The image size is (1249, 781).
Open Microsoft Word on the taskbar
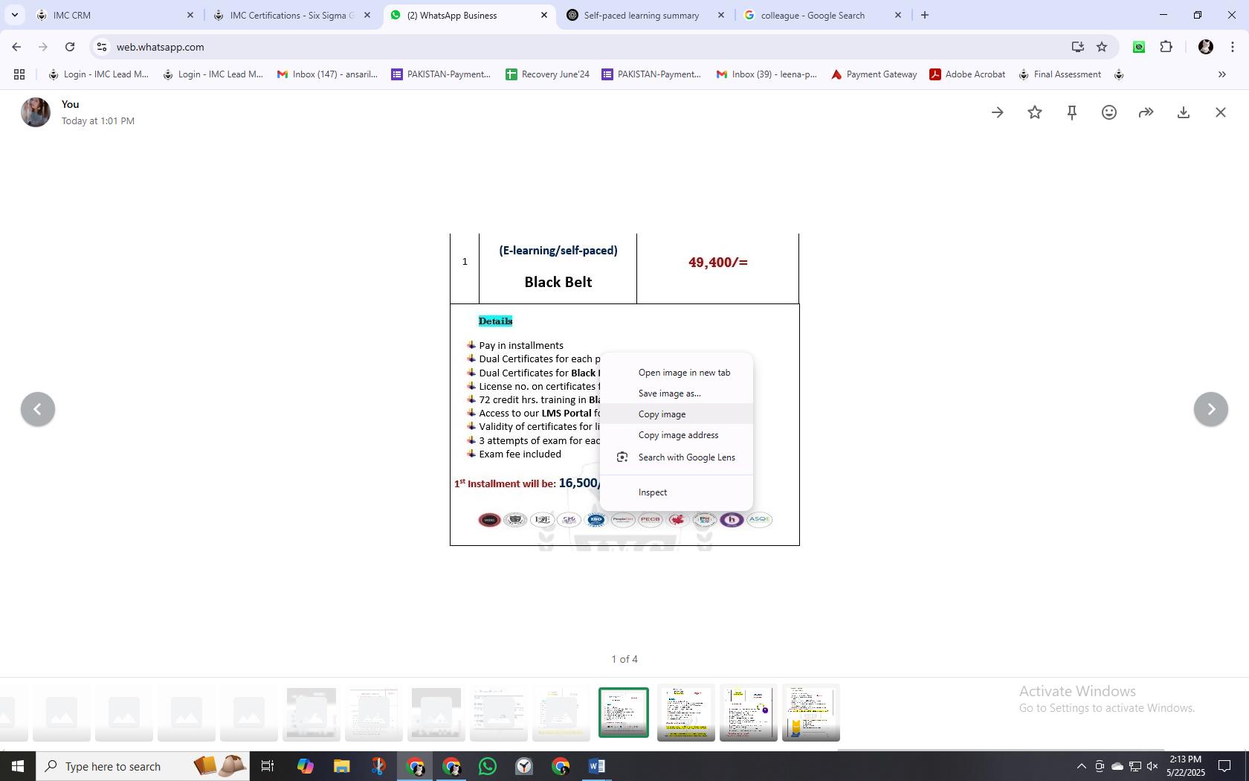coord(597,766)
